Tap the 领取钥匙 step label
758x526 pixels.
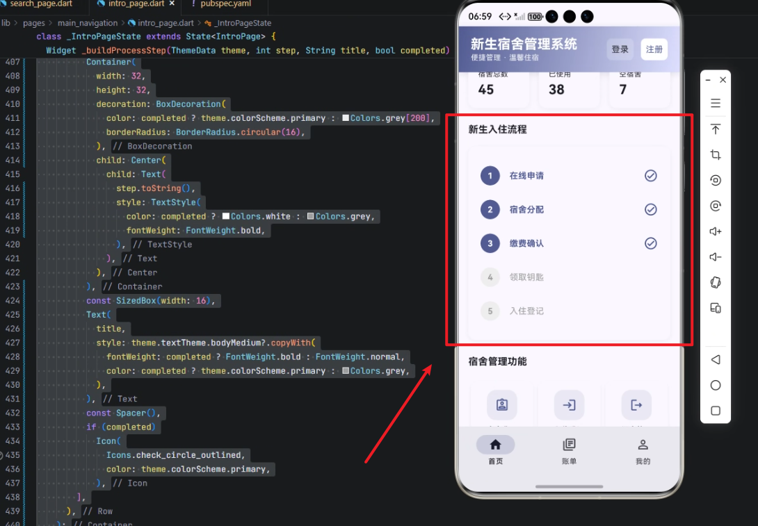pos(526,277)
